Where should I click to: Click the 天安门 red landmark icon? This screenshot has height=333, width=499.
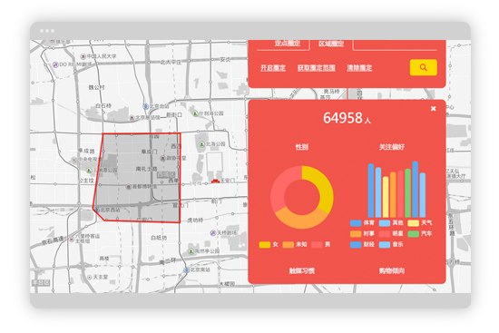pos(215,181)
